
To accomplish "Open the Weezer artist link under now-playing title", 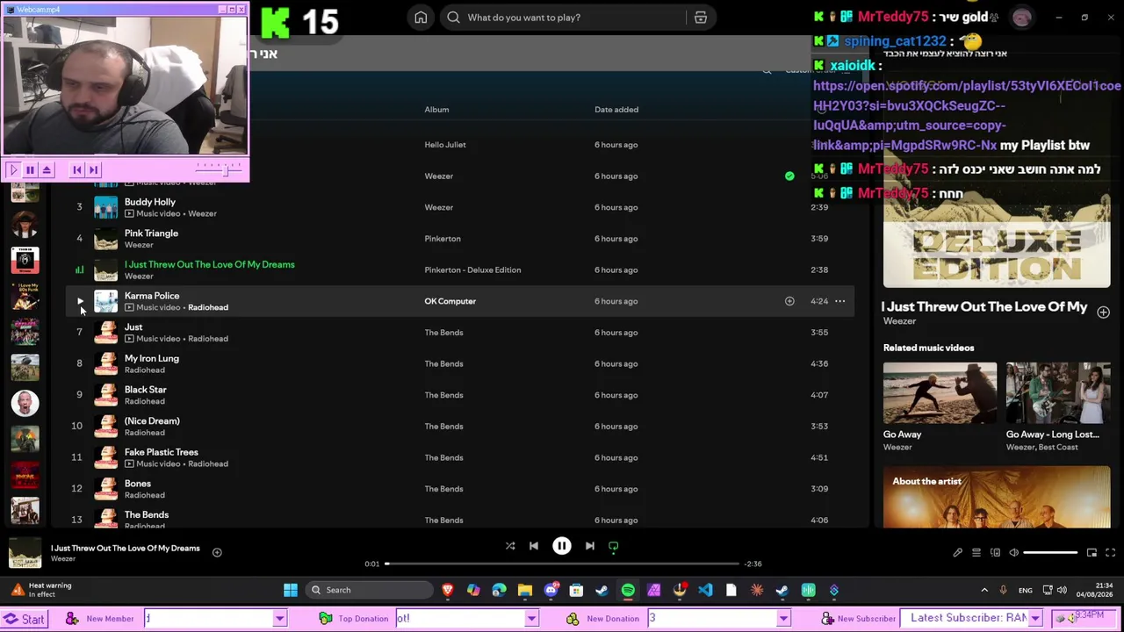I will pyautogui.click(x=62, y=559).
